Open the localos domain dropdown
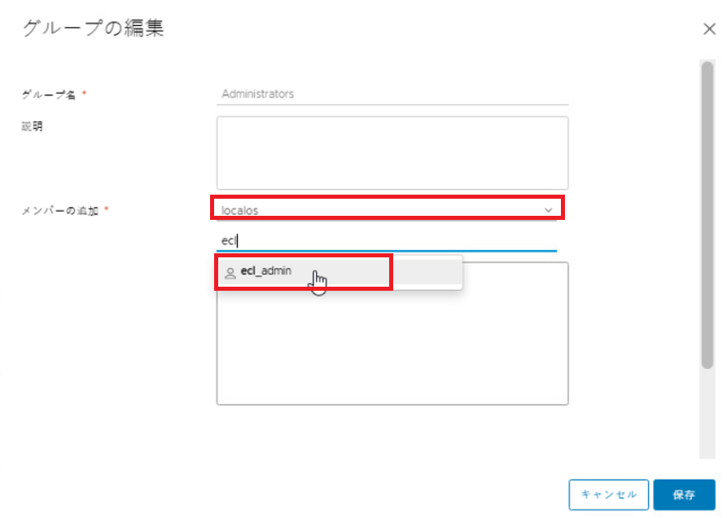This screenshot has height=518, width=727. click(383, 210)
